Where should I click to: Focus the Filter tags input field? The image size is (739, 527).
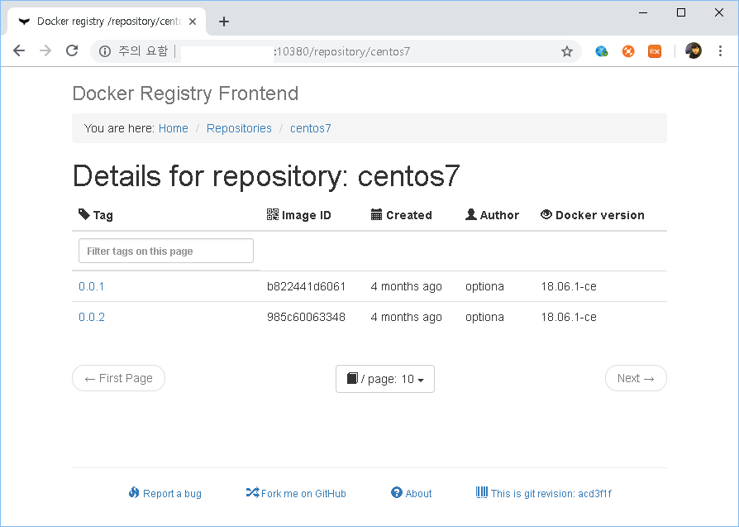(166, 251)
